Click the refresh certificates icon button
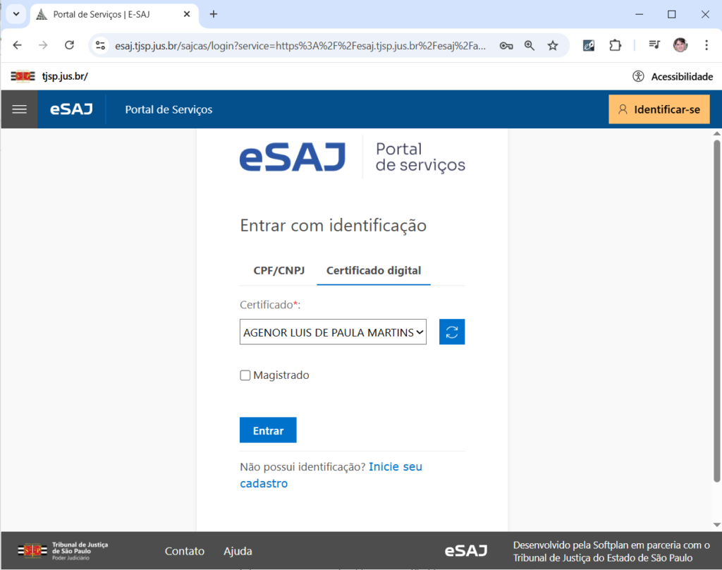Screen dimensions: 722x570 [x=452, y=332]
